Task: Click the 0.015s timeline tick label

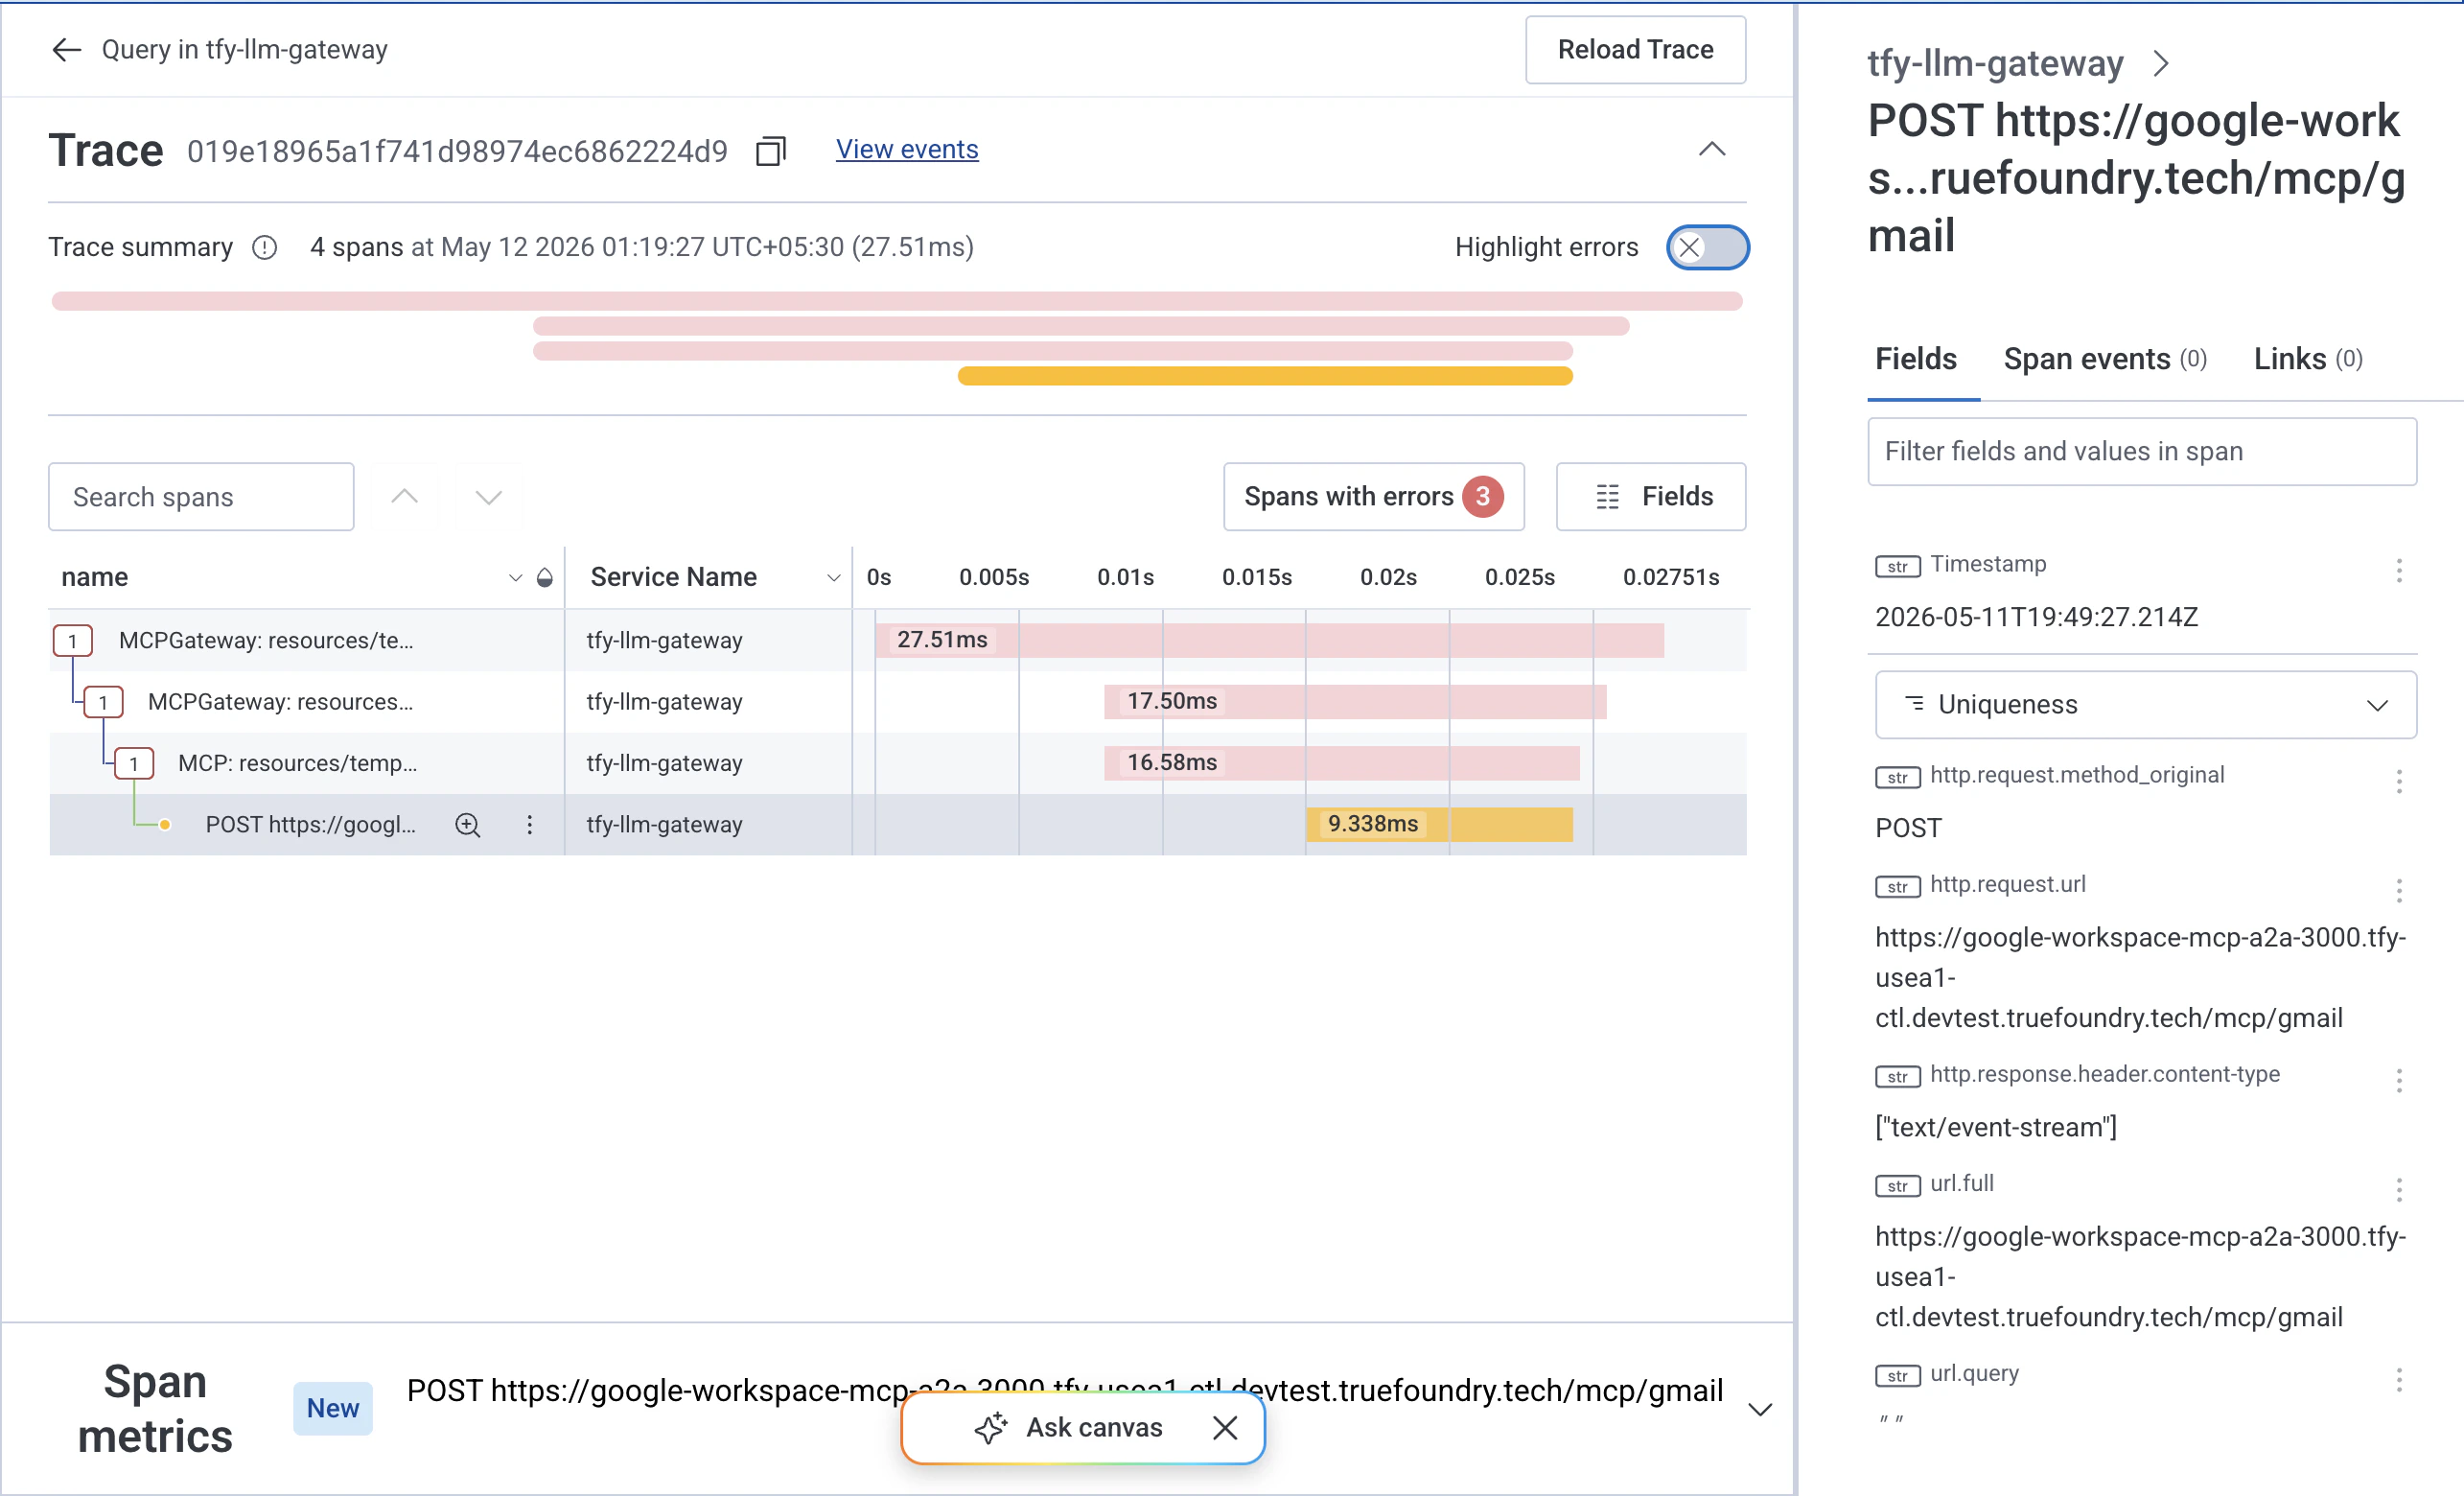Action: [x=1256, y=577]
